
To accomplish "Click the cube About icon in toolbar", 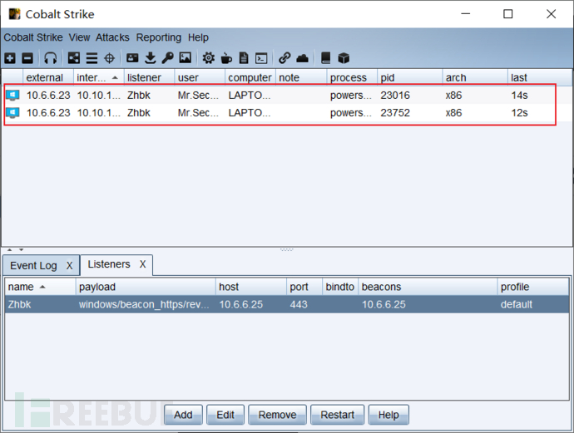I will (344, 58).
